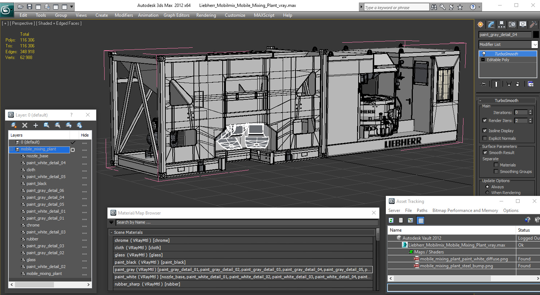Viewport: 540px width, 295px height.
Task: Click Iterations spinner arrows
Action: point(530,112)
